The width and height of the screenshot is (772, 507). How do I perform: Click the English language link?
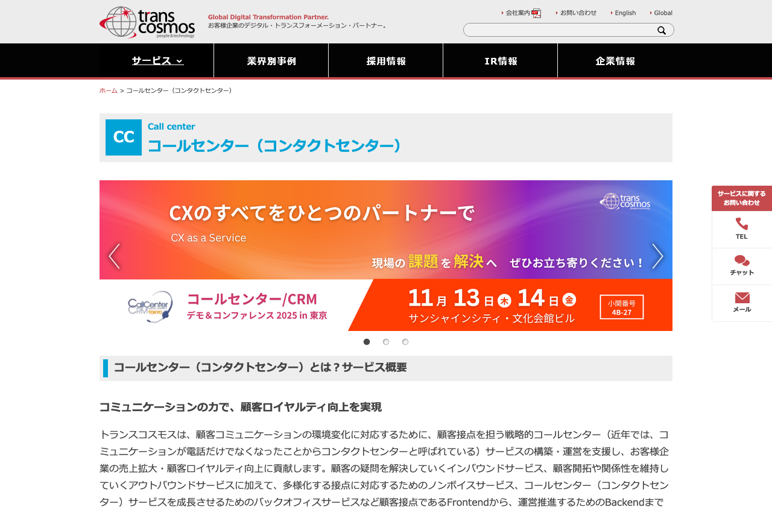(x=625, y=13)
